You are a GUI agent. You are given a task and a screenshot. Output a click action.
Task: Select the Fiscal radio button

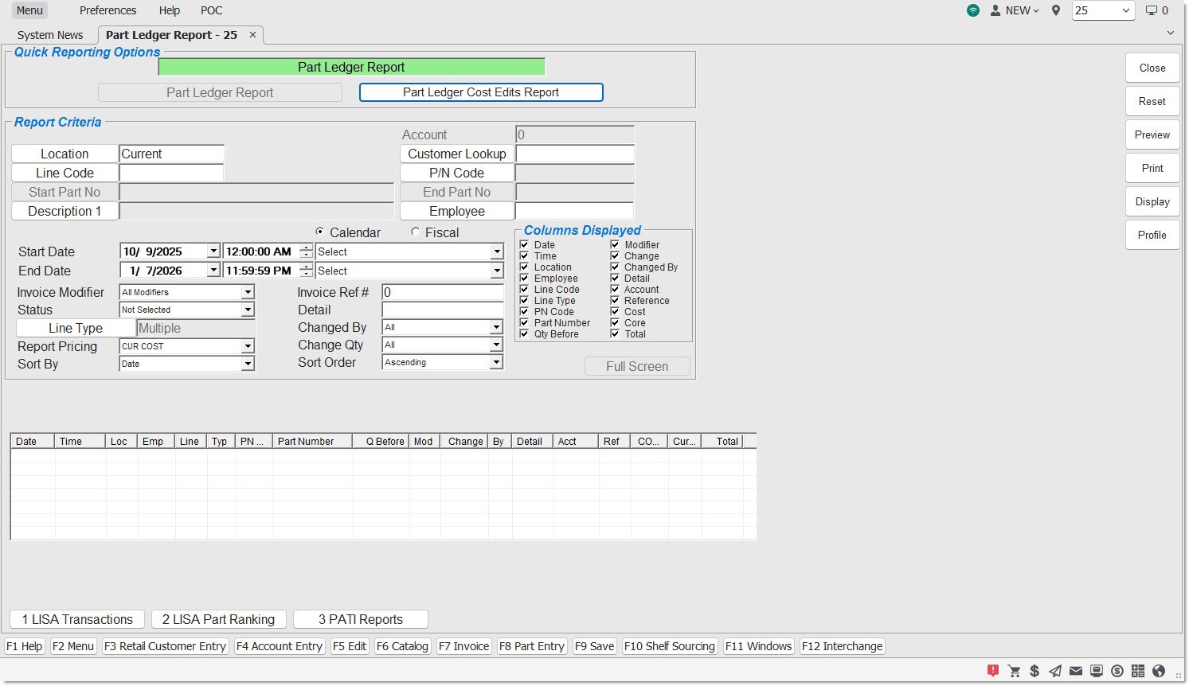coord(416,232)
